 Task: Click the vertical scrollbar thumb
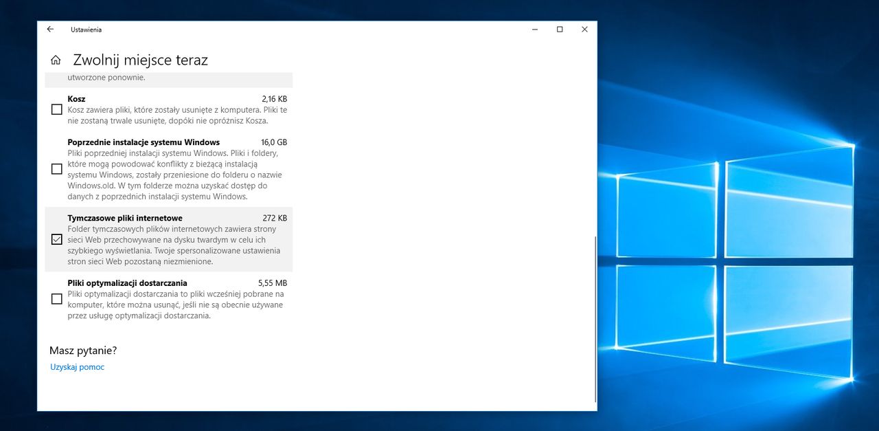pos(595,320)
